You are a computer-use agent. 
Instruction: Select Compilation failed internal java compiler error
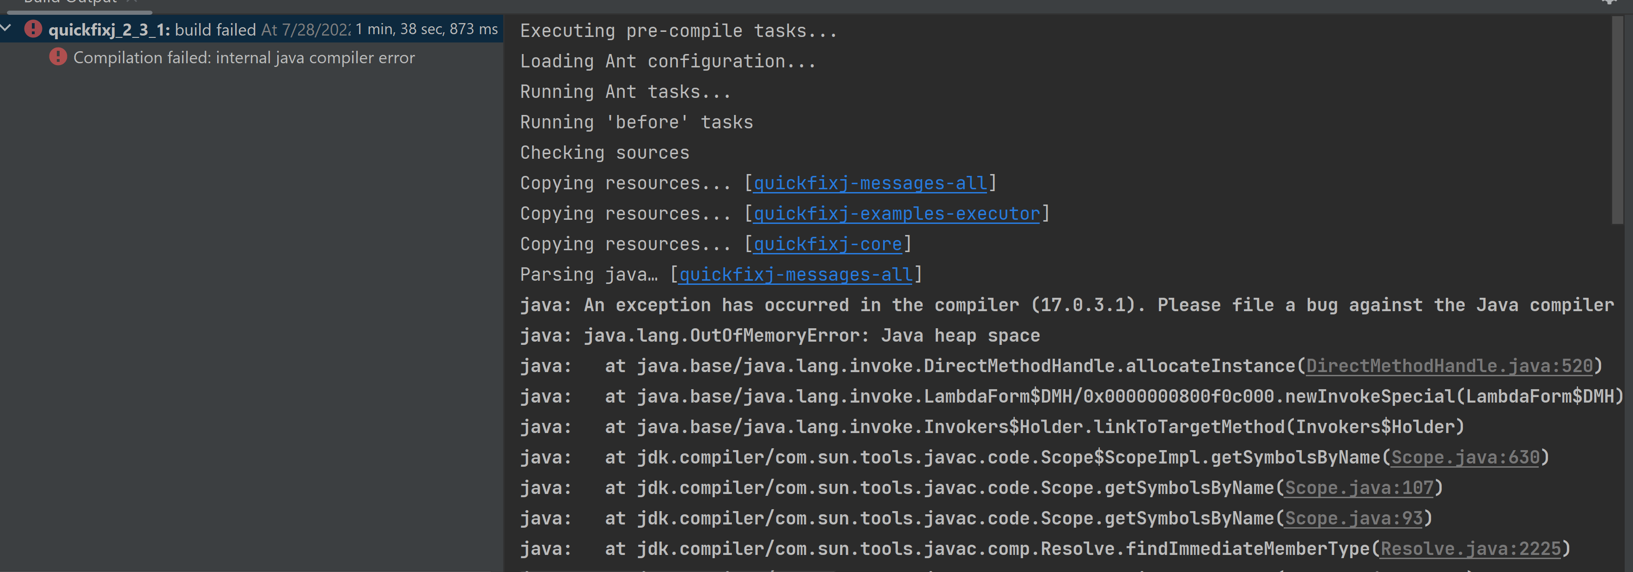pyautogui.click(x=244, y=58)
